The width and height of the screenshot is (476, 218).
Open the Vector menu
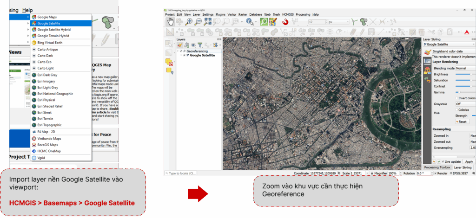pos(232,14)
